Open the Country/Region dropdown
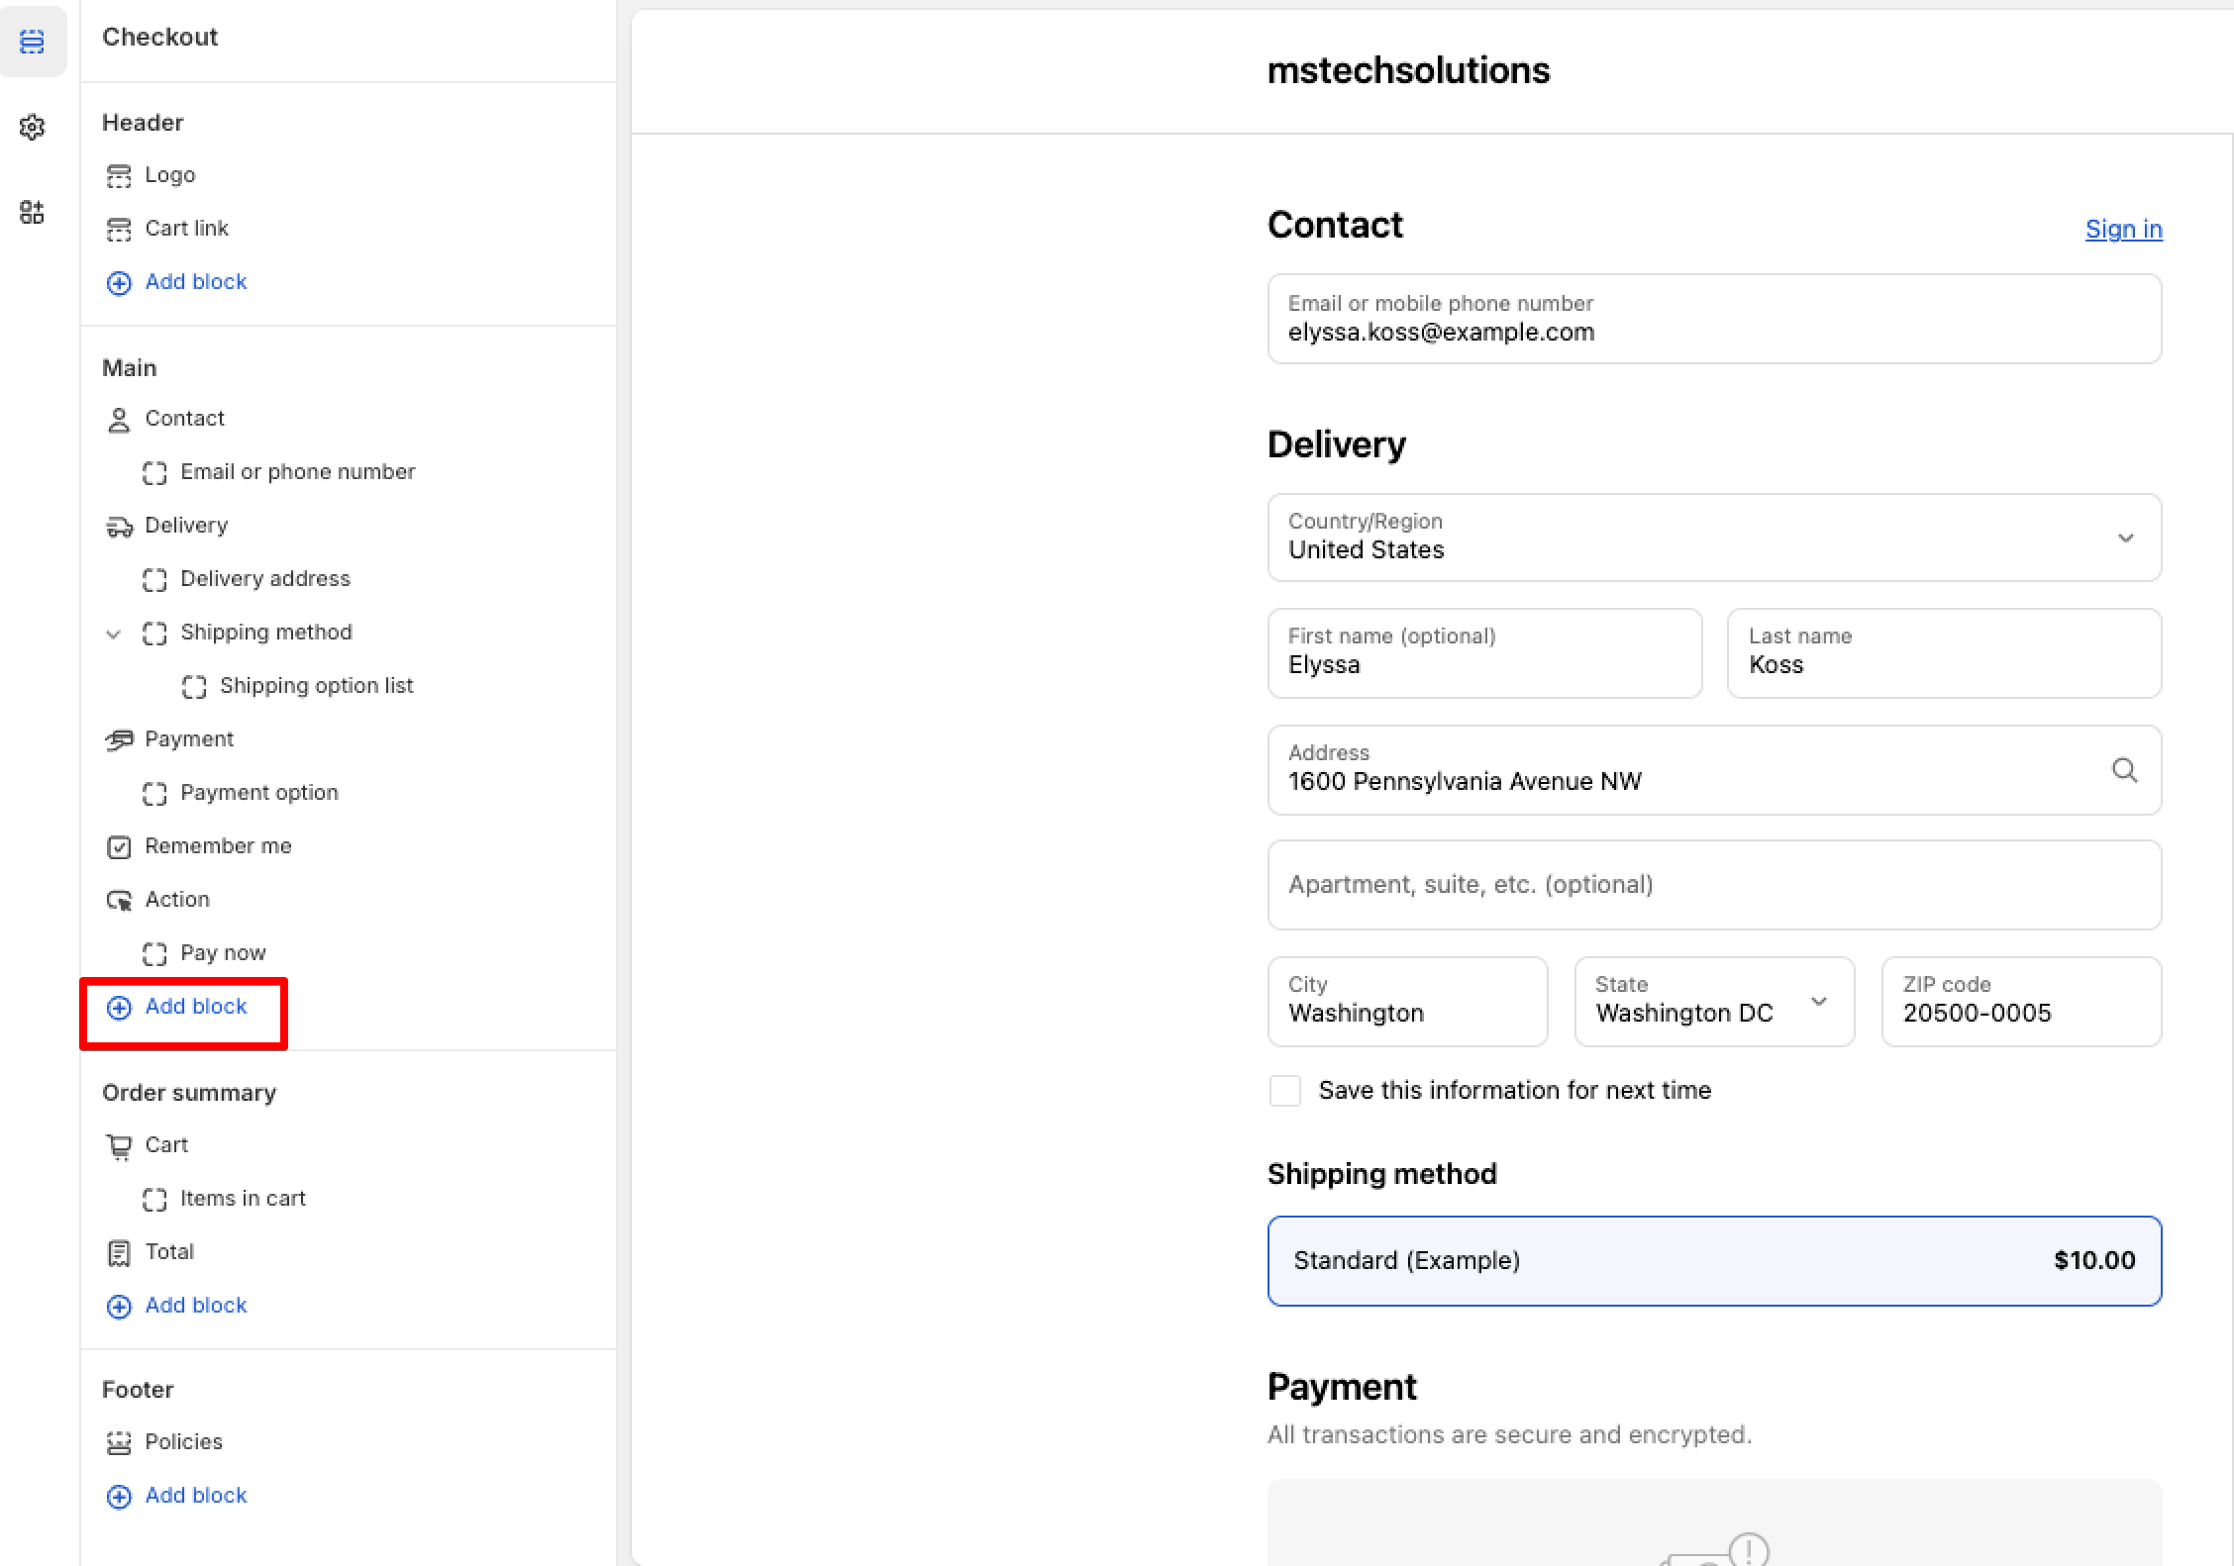Screen dimensions: 2234x1566 [1713, 538]
